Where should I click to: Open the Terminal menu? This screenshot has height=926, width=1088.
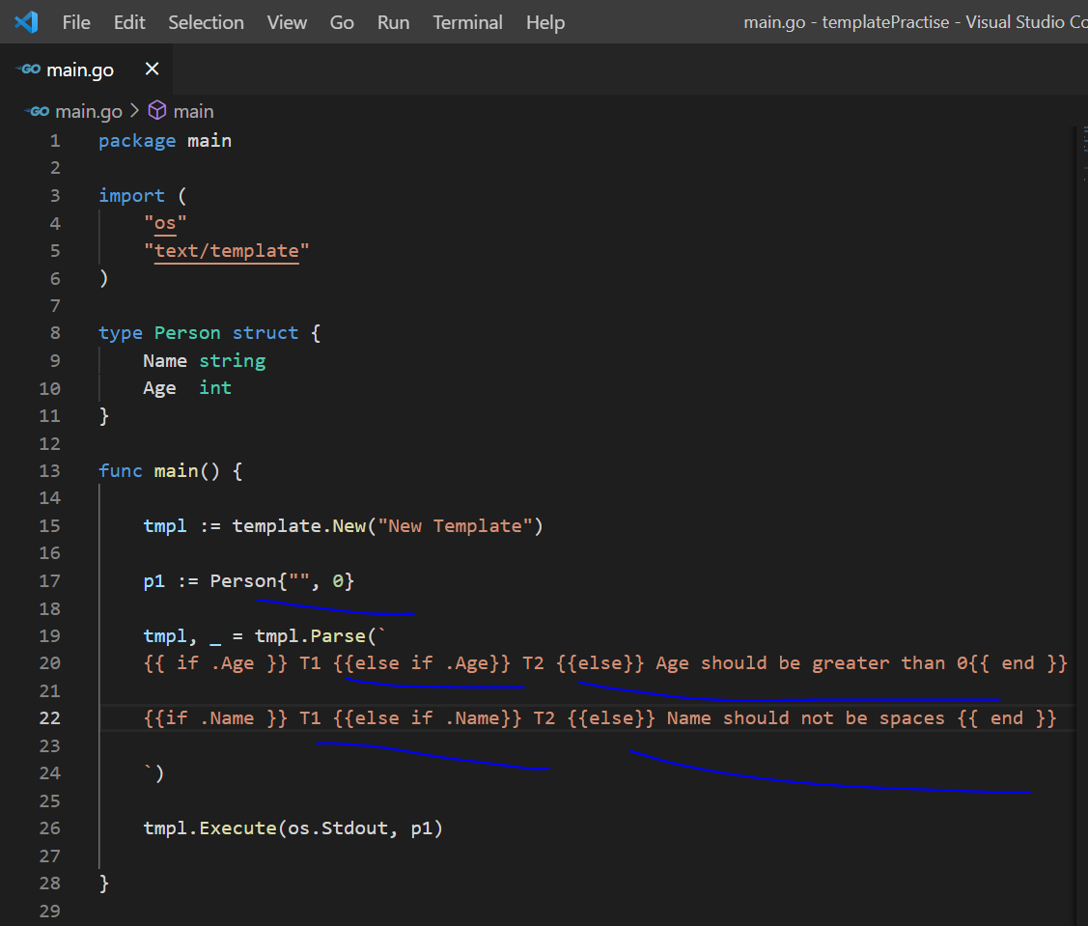[467, 23]
